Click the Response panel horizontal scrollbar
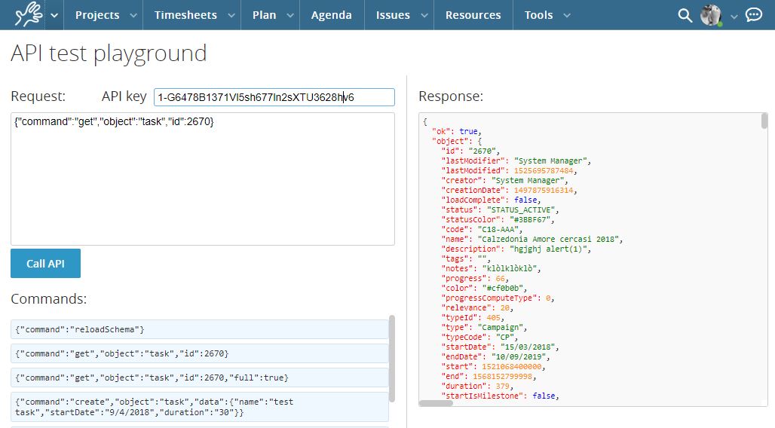 (x=437, y=403)
